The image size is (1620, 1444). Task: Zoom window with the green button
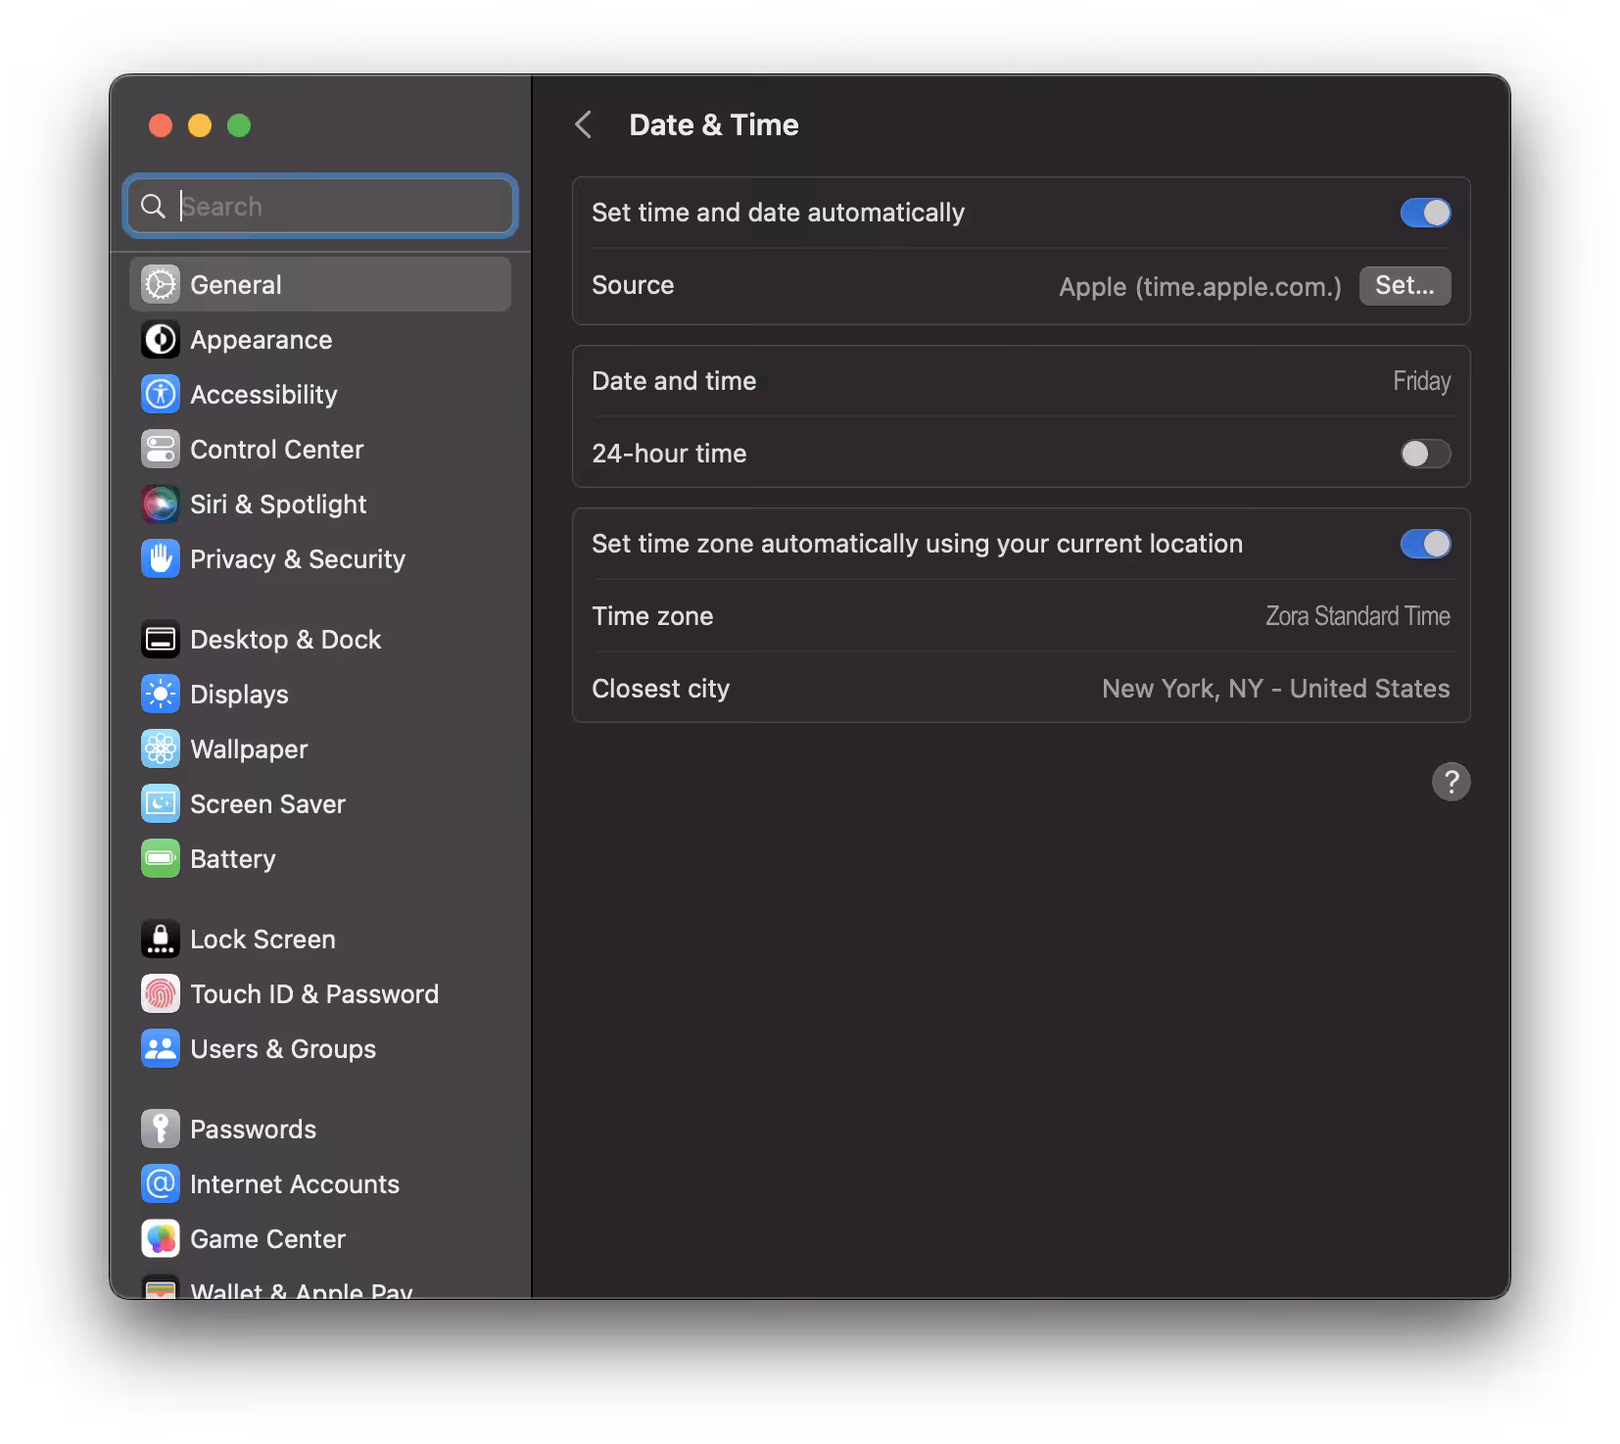coord(239,125)
